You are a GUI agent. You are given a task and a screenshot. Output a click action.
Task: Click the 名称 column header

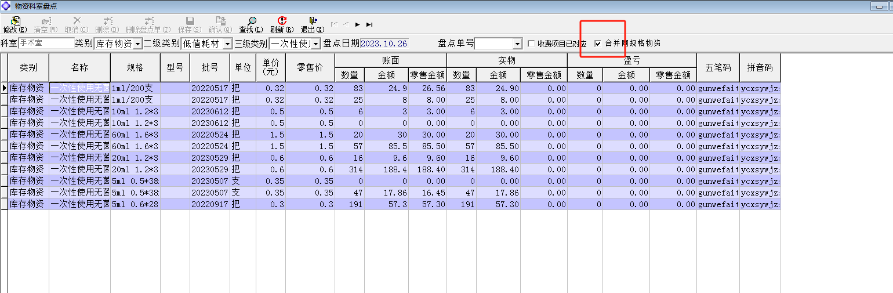[x=79, y=67]
